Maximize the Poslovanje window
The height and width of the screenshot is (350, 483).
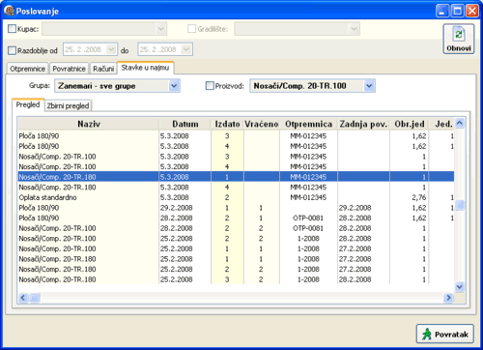(x=457, y=11)
